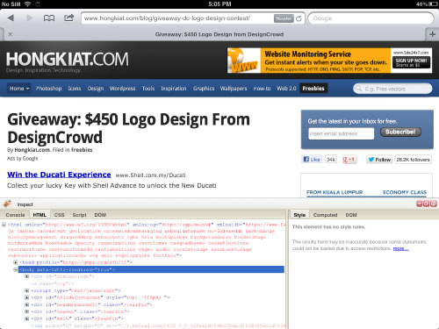The height and width of the screenshot is (329, 439).
Task: Click the Hongkiat.com author link
Action: (x=32, y=150)
